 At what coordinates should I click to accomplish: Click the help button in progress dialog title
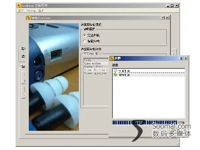click(181, 58)
